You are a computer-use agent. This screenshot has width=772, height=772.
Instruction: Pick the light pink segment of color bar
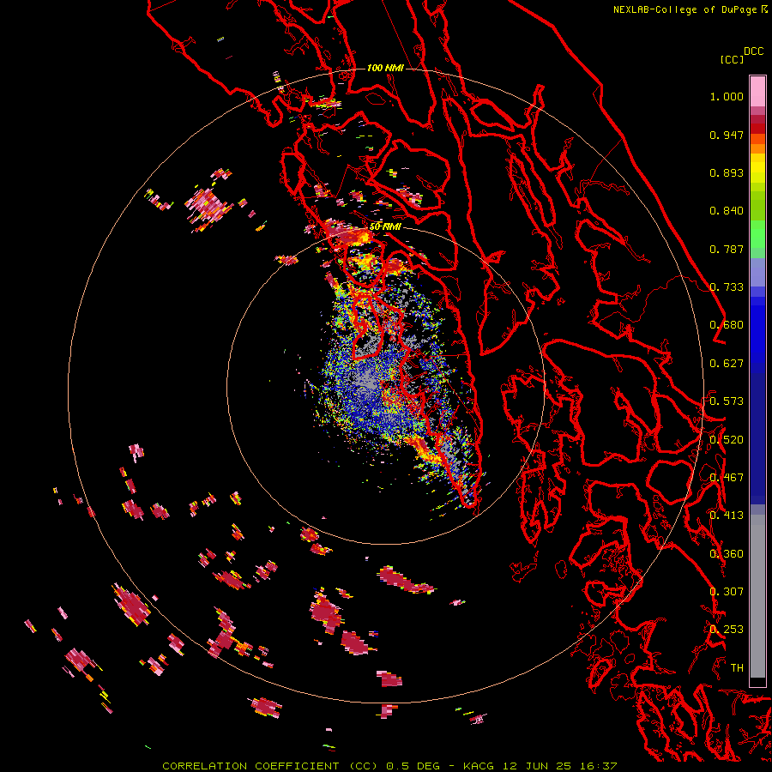point(757,91)
